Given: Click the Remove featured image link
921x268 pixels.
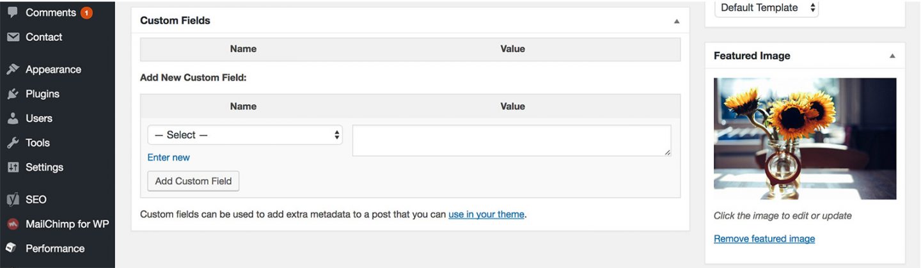Looking at the screenshot, I should [764, 239].
